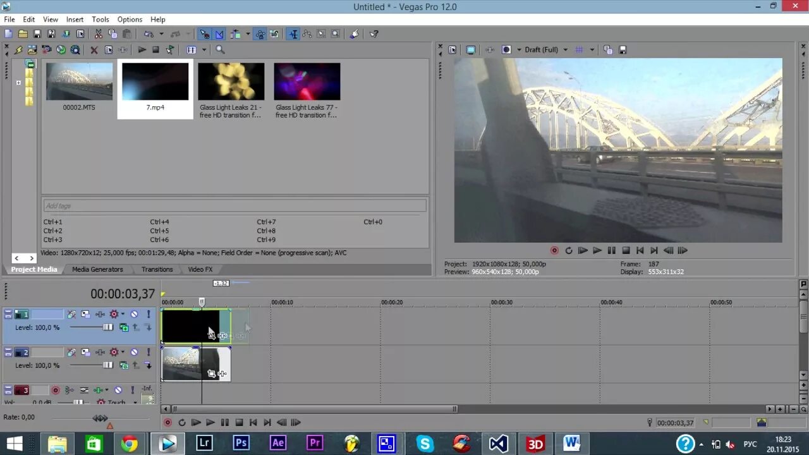
Task: Select the Normal Edit tool
Action: [293, 33]
